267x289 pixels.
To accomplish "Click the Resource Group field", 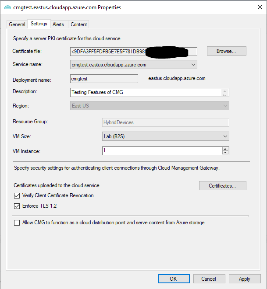I will (166, 122).
